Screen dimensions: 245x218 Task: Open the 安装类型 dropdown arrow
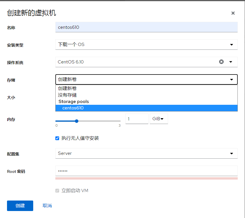click(232, 45)
